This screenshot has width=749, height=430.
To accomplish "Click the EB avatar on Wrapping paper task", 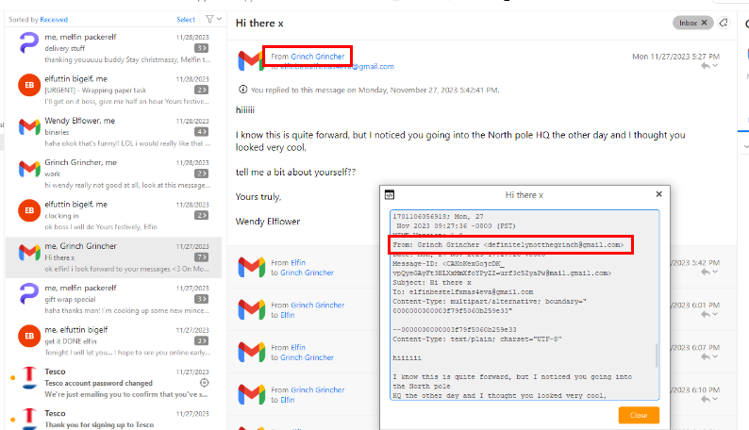I will click(x=29, y=85).
